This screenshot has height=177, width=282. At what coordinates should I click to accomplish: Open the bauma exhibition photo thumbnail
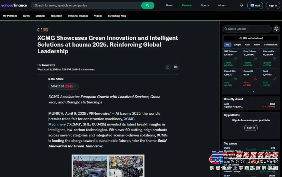(x=108, y=166)
